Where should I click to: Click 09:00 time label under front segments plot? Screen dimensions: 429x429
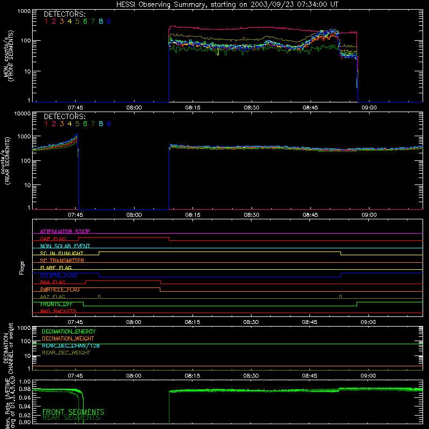(x=369, y=108)
